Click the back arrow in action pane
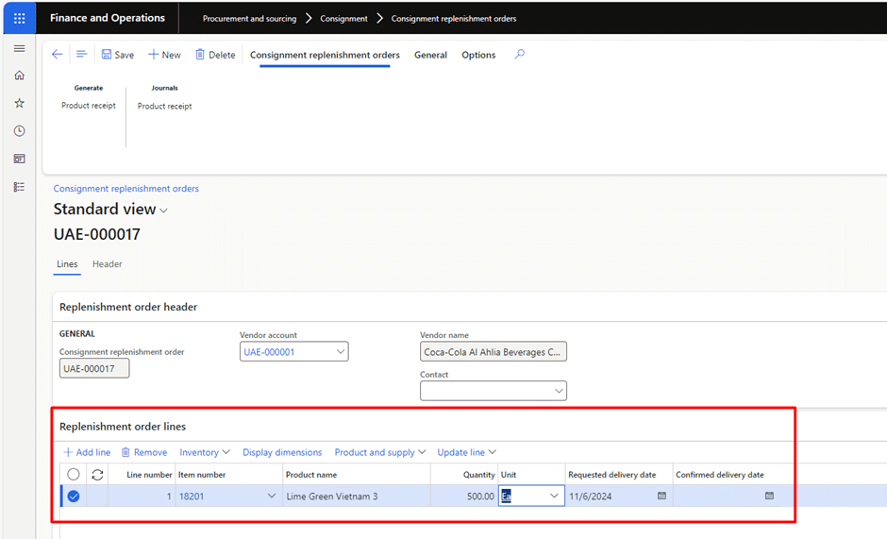The height and width of the screenshot is (539, 887). (x=58, y=55)
